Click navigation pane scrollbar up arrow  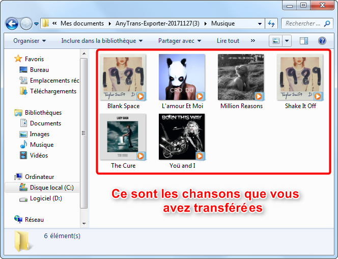84,54
